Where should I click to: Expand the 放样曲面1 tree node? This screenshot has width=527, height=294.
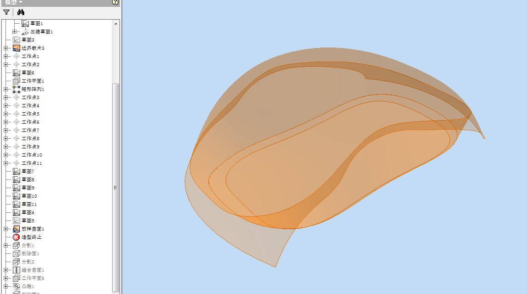point(5,229)
